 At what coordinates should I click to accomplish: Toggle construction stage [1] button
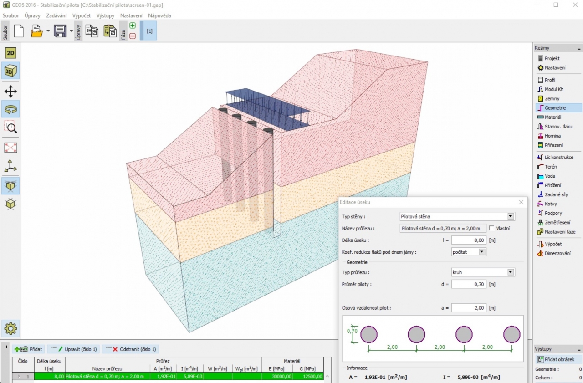[x=149, y=31]
